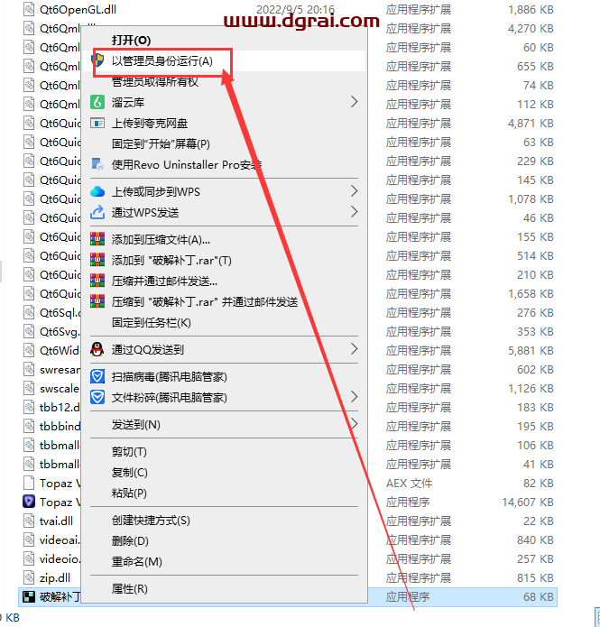Click WinRAR icon beside 添加到压缩文件(A)
The width and height of the screenshot is (600, 627).
pos(97,239)
